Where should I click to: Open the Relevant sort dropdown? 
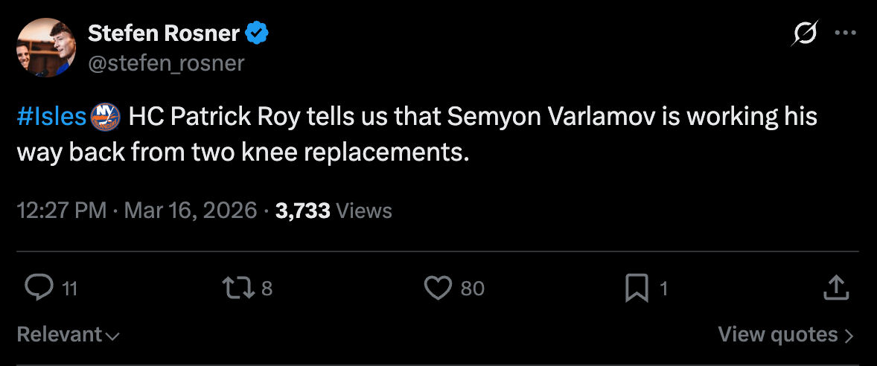click(x=68, y=335)
